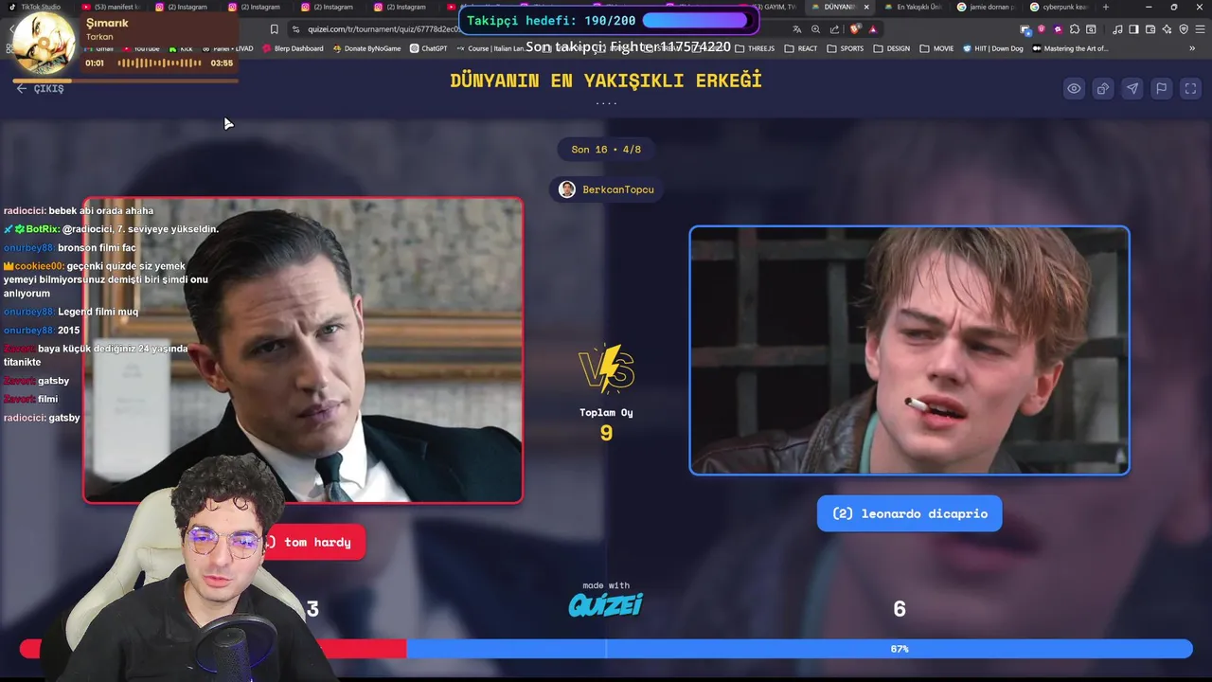
Task: Click the blue 67% vote bar
Action: point(799,649)
